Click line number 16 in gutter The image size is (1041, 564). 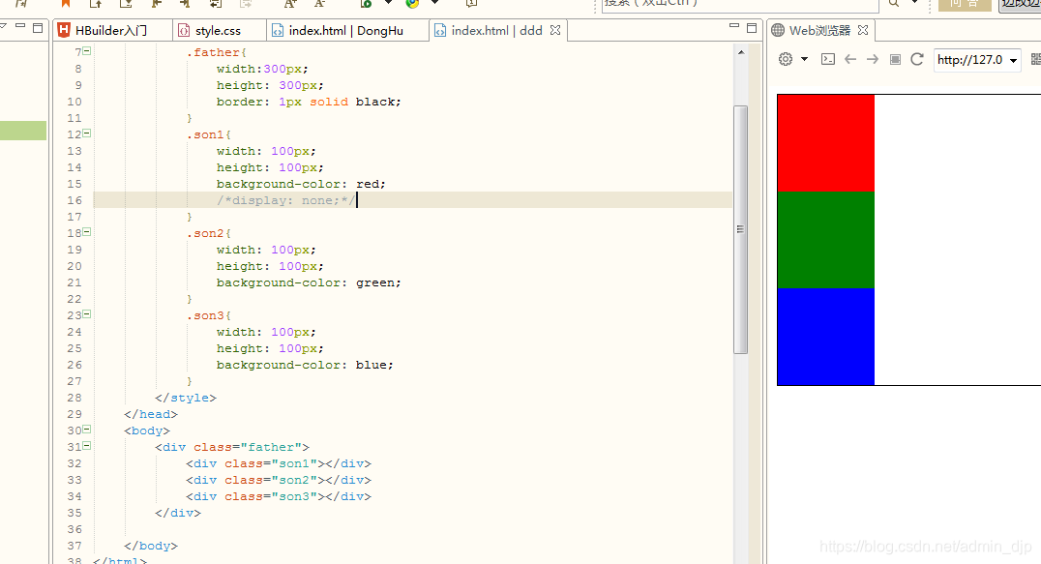(74, 200)
